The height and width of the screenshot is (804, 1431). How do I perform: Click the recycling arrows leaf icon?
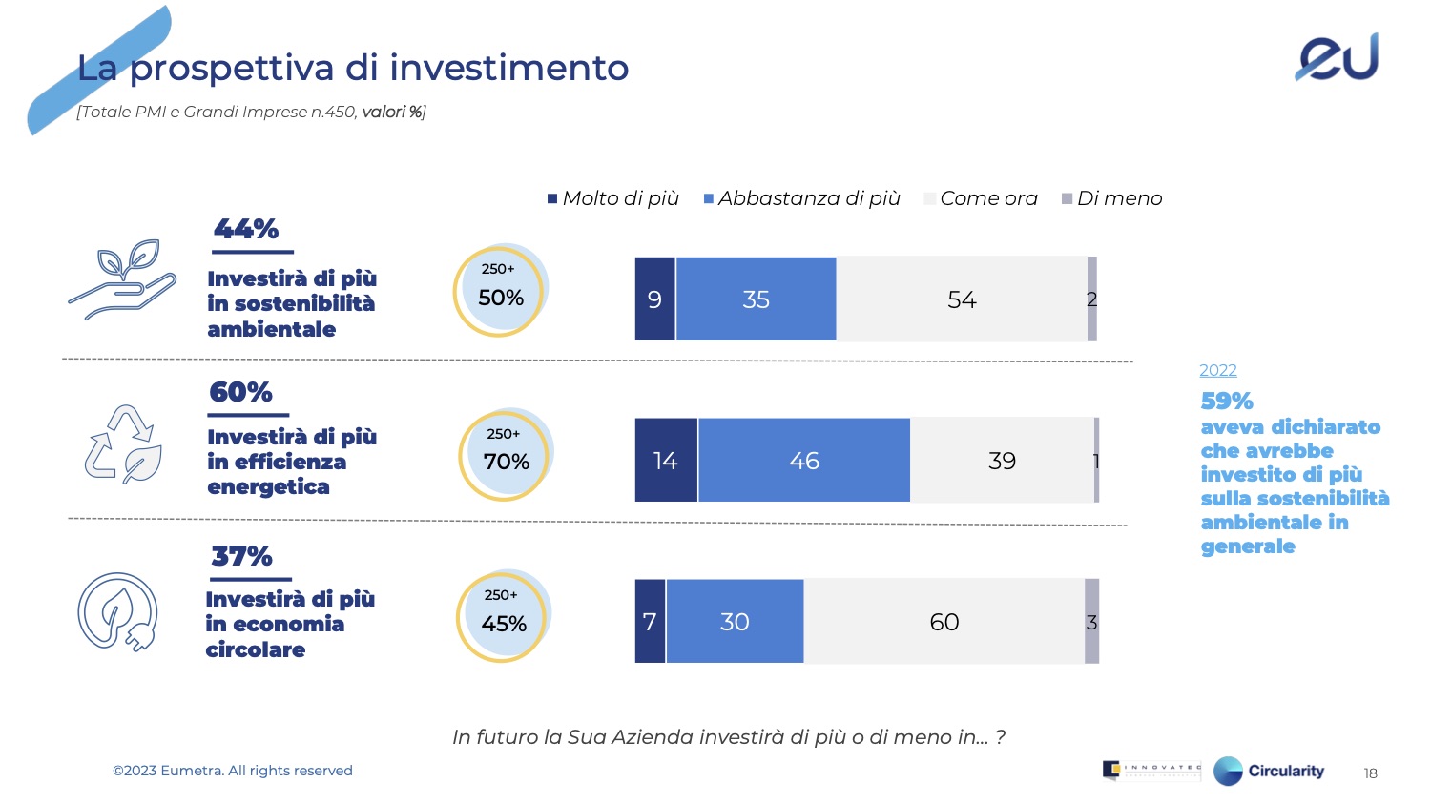[123, 443]
